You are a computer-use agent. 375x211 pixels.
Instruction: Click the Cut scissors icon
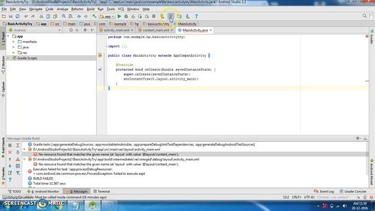click(x=42, y=16)
